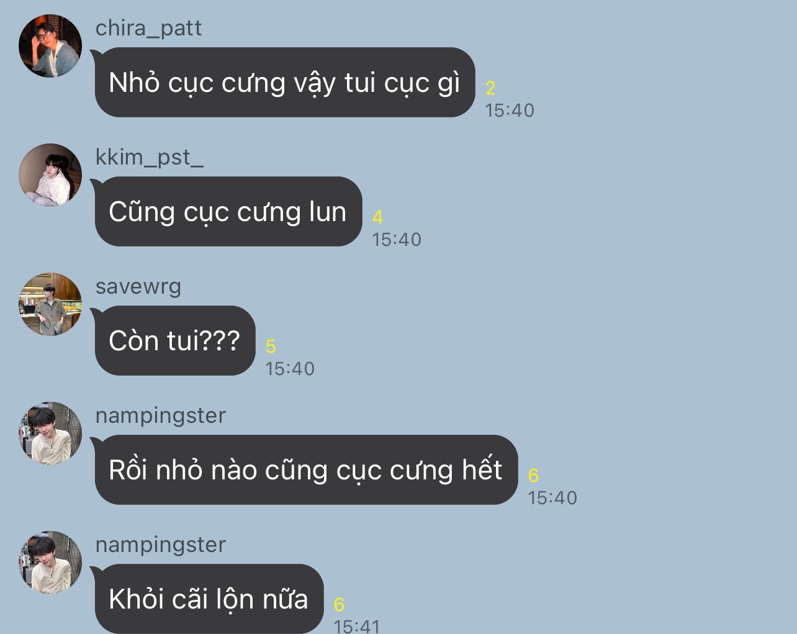
Task: Tap the 'Khỏi cãi lộn nữa' message
Action: coord(209,599)
